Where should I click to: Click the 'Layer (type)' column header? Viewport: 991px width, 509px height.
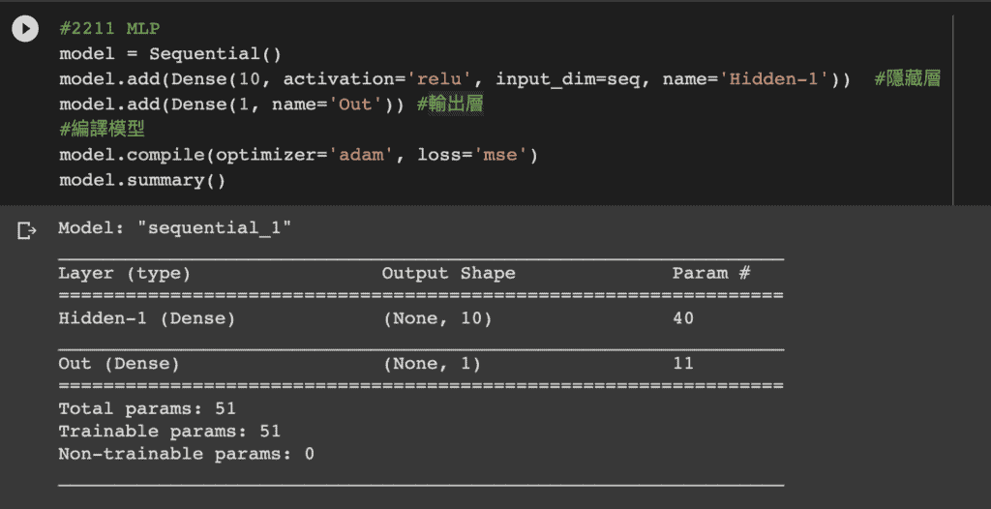(125, 274)
